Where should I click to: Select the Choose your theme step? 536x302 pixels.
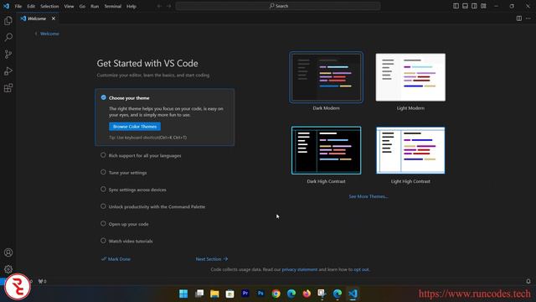click(x=165, y=117)
